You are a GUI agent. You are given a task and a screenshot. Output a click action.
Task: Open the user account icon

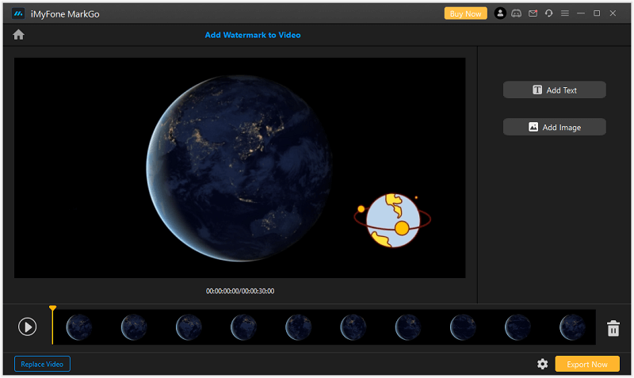coord(500,13)
